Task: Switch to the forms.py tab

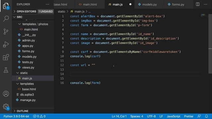Action: (x=178, y=4)
